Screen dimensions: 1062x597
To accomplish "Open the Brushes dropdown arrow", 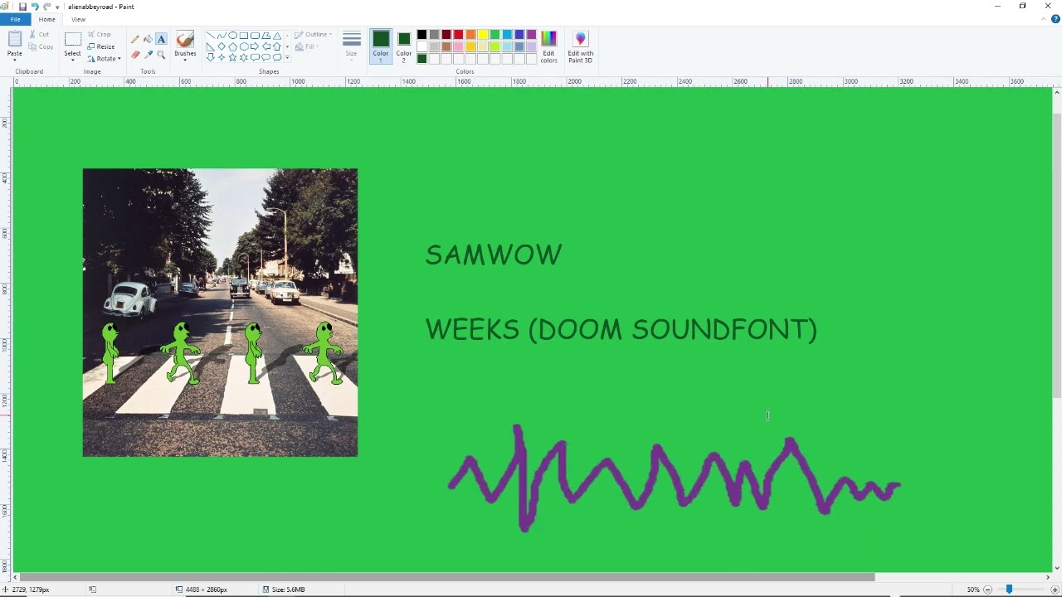I will point(185,60).
